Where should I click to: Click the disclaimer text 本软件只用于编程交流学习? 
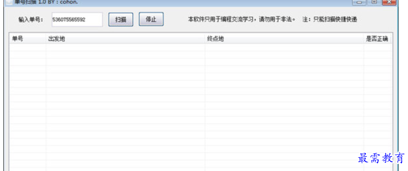tap(222, 19)
